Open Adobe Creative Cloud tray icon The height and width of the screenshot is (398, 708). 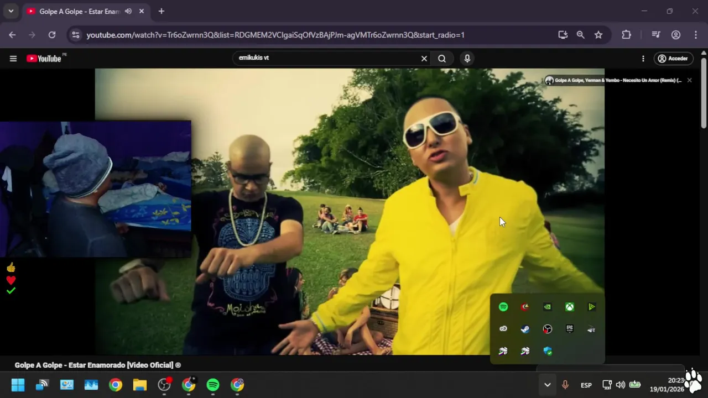click(503, 329)
